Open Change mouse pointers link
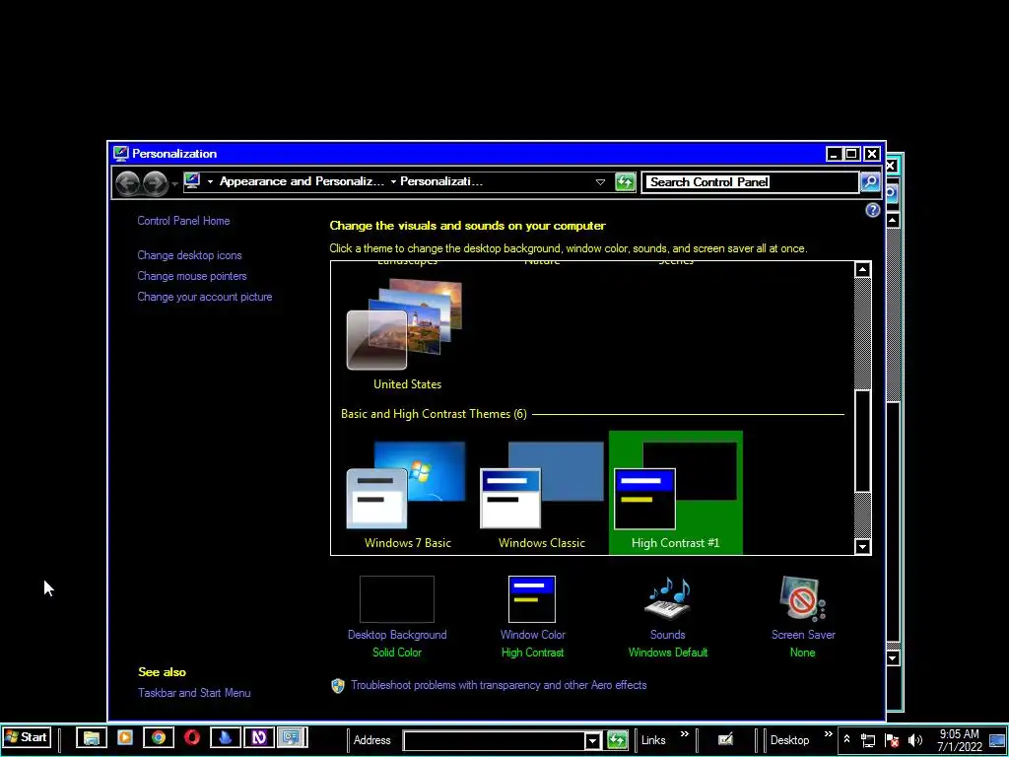Image resolution: width=1009 pixels, height=757 pixels. pyautogui.click(x=192, y=276)
